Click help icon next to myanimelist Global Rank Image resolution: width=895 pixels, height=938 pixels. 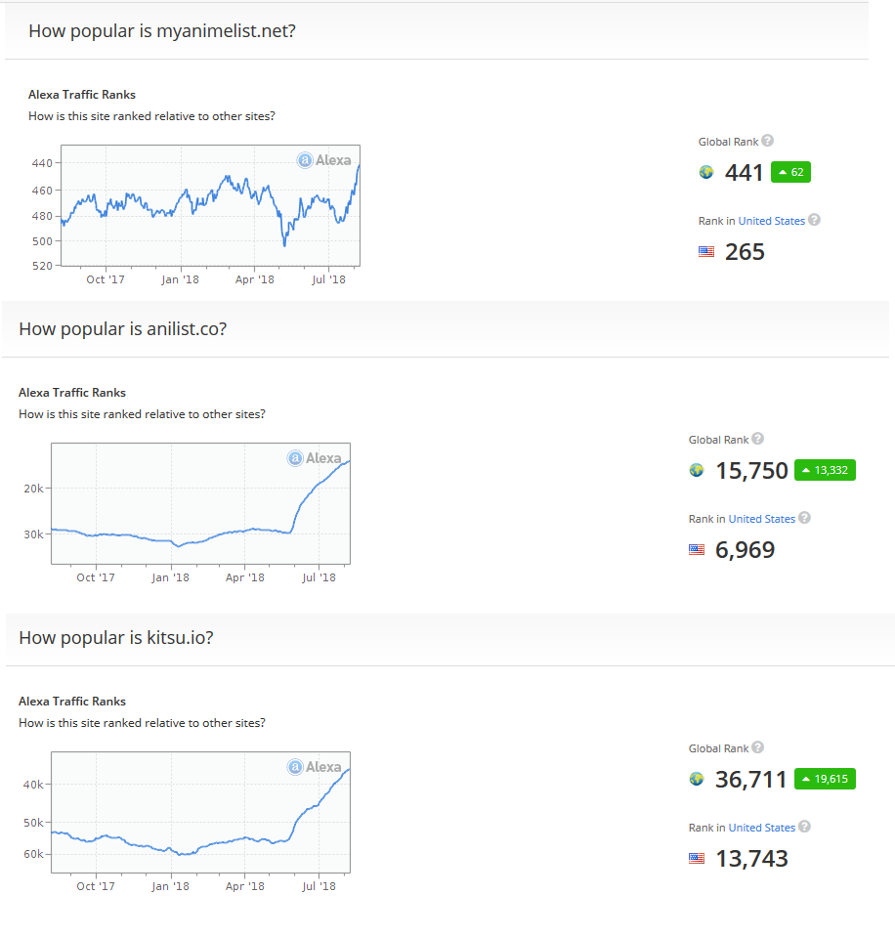click(x=768, y=141)
